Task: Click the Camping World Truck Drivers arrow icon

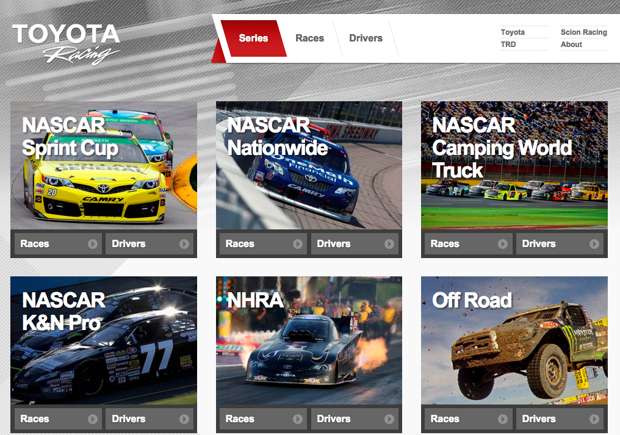Action: click(x=594, y=244)
